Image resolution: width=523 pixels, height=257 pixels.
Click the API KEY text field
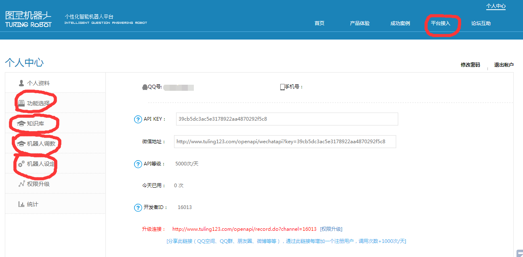287,119
